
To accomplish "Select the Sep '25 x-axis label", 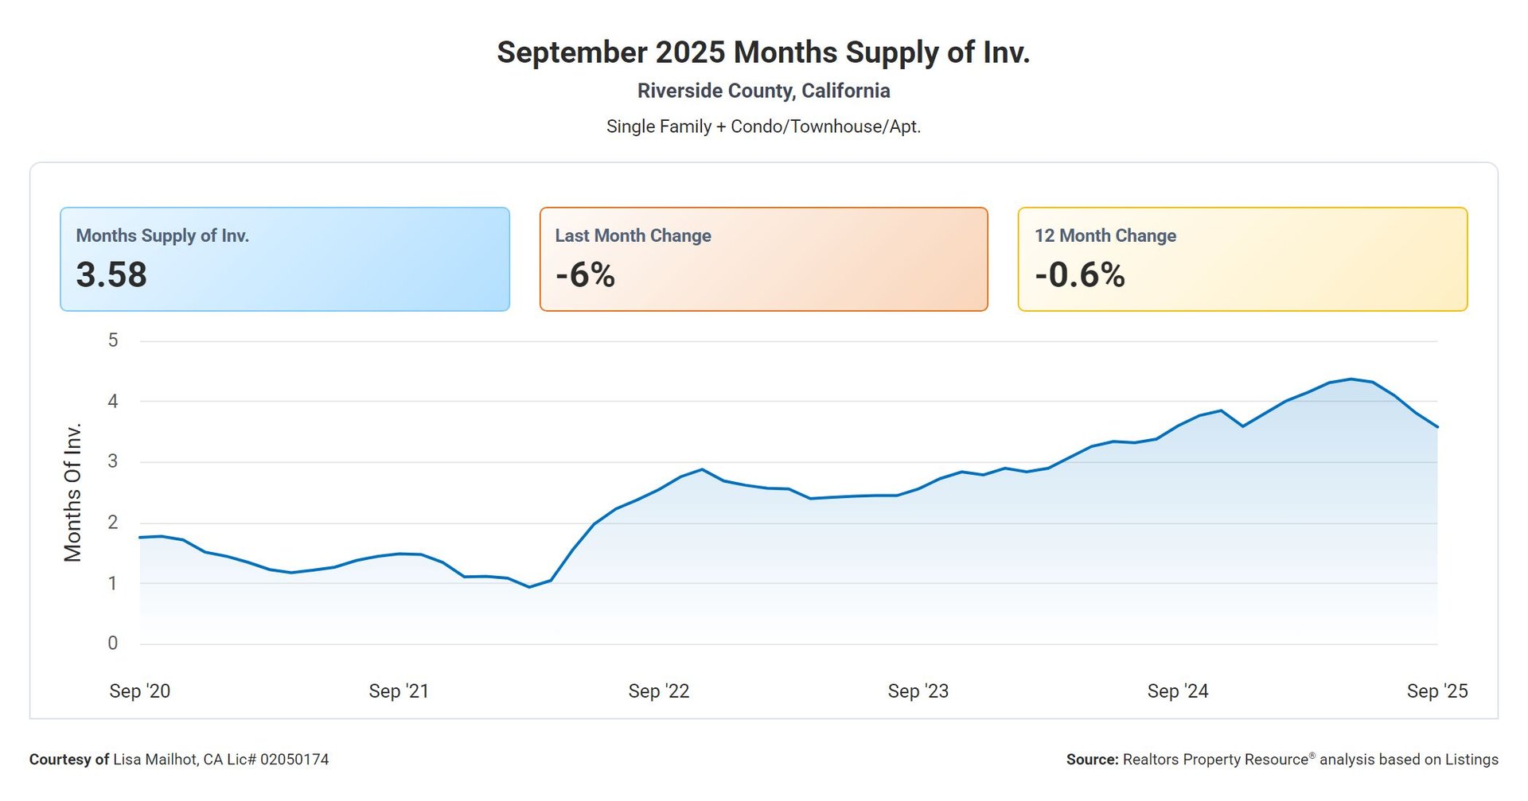I will pos(1436,691).
